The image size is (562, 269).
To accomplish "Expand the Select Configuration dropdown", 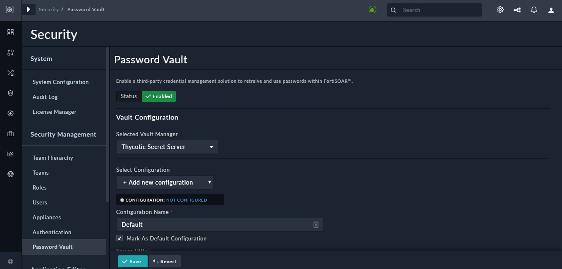I will (x=165, y=182).
